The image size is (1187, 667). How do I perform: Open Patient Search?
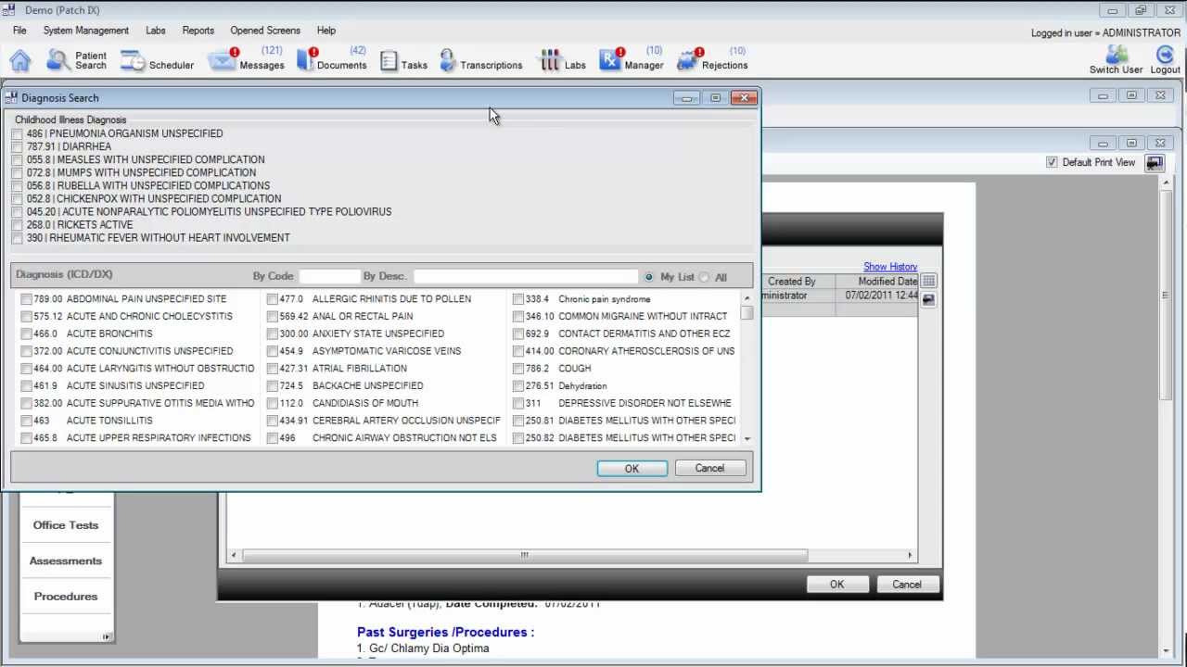tap(77, 60)
